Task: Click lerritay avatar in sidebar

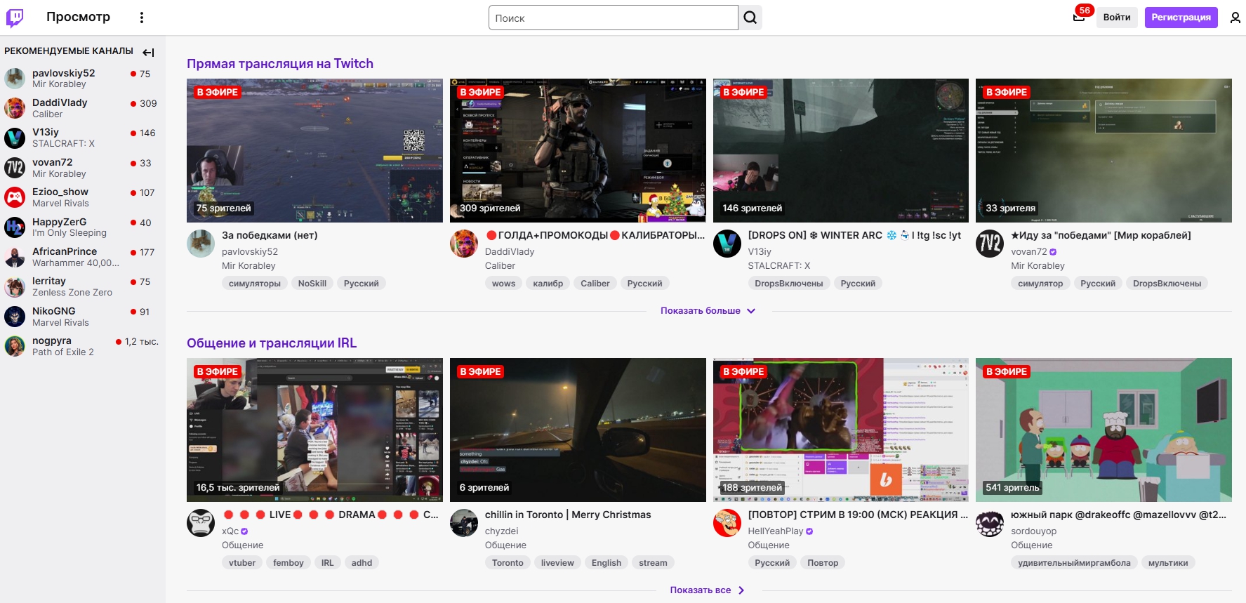Action: [15, 286]
